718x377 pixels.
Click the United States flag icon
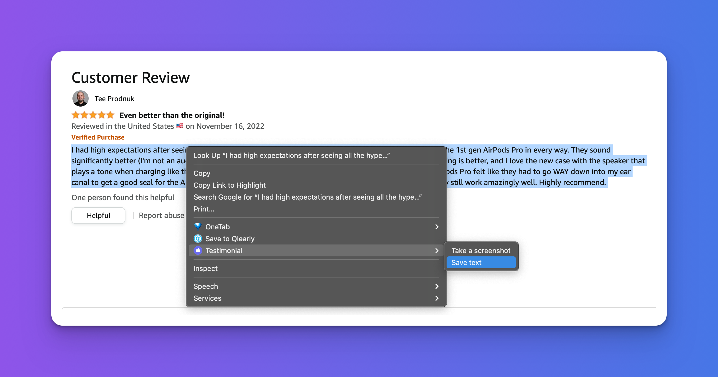pos(180,126)
